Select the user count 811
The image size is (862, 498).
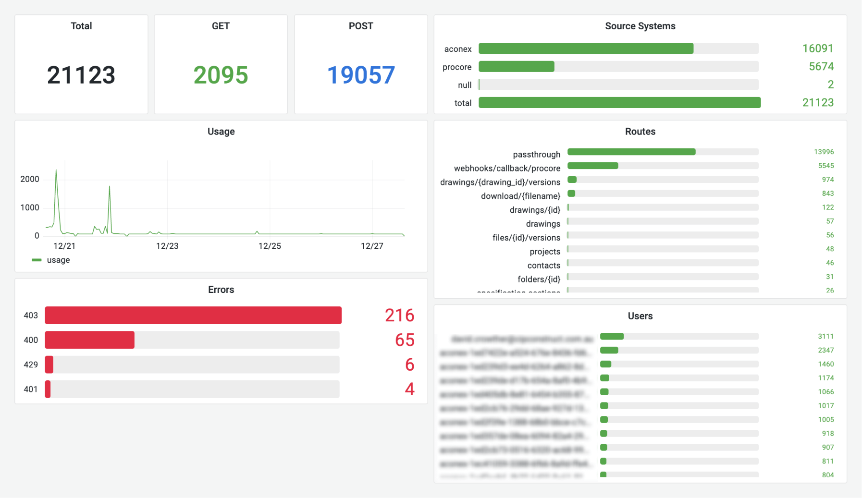tap(828, 462)
